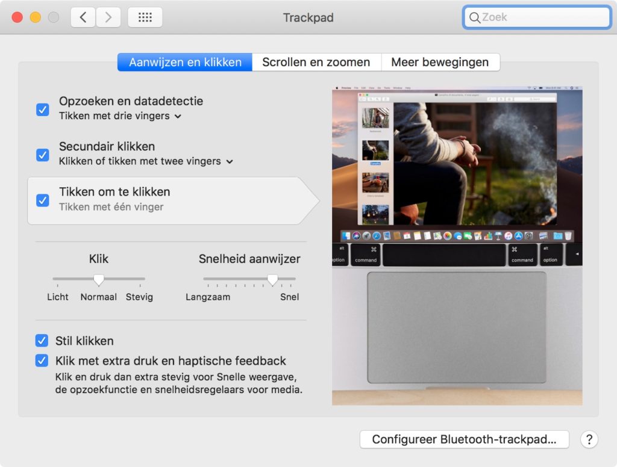Select the Aanwijzen en klikken tab
This screenshot has width=617, height=467.
point(185,62)
